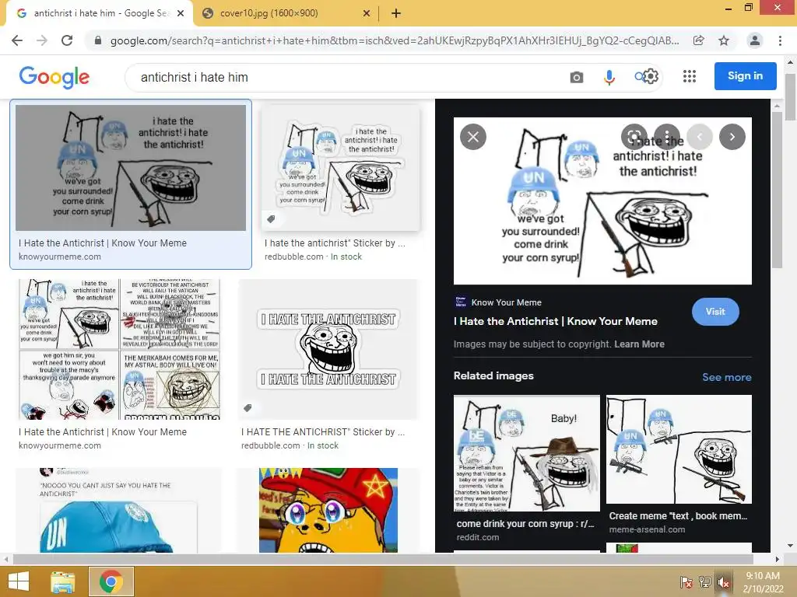The height and width of the screenshot is (597, 797).
Task: Open a new tab with the plus button
Action: coord(396,13)
